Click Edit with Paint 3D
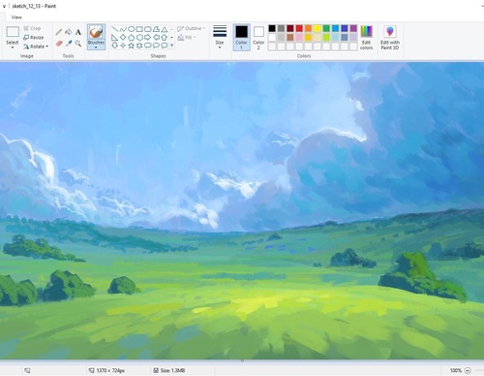Image resolution: width=484 pixels, height=376 pixels. pos(390,38)
